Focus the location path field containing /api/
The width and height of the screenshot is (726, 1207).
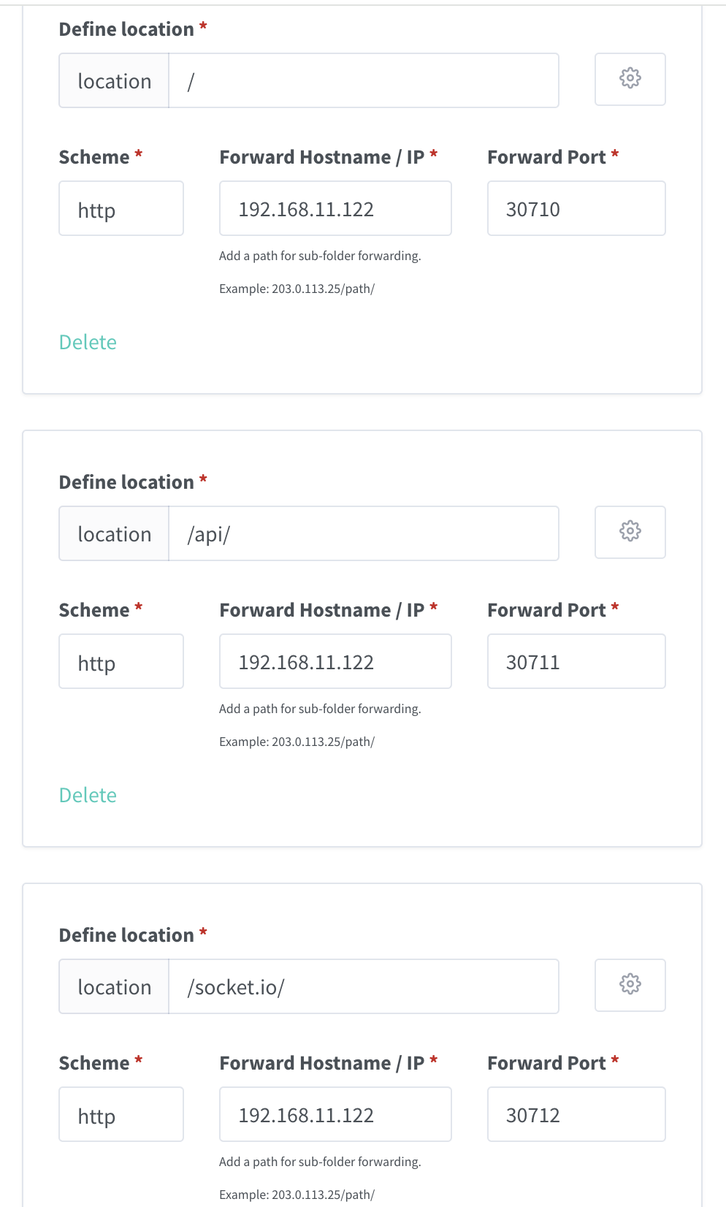364,533
